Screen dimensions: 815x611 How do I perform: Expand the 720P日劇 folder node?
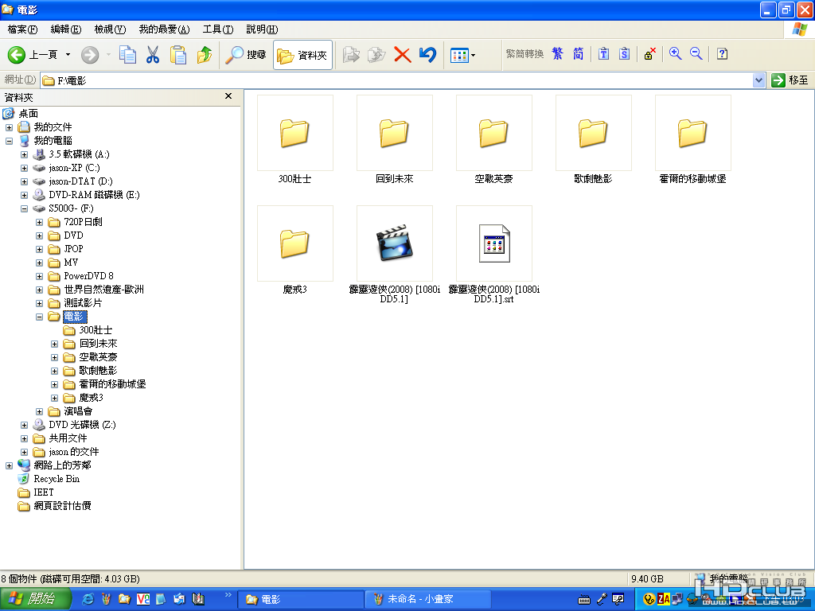pos(39,222)
